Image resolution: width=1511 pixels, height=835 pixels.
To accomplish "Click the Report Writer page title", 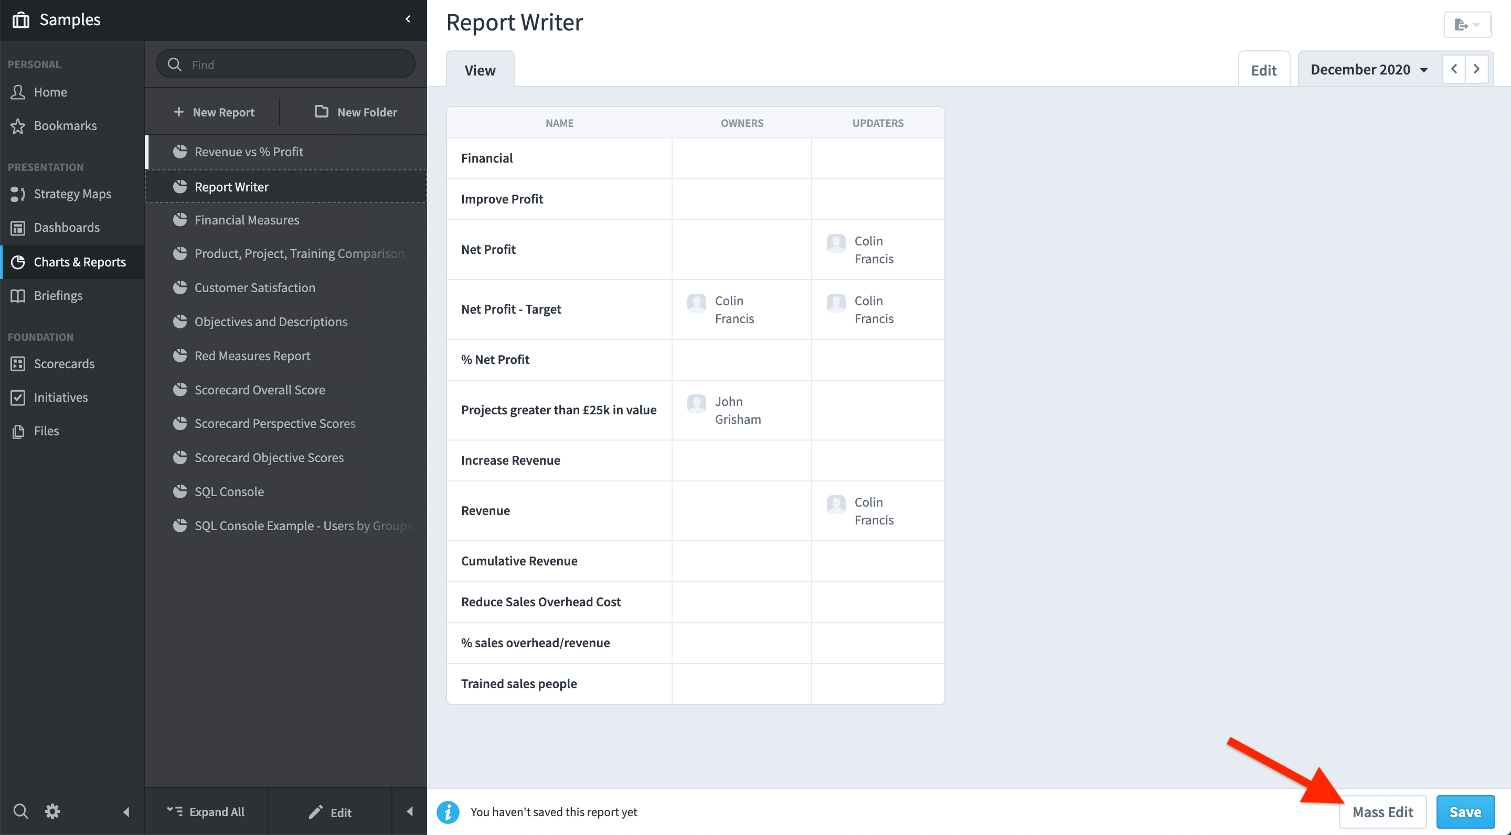I will click(x=514, y=22).
